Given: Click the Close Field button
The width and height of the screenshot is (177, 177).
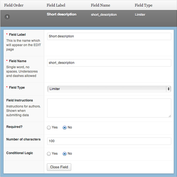Looking at the screenshot, I should [x=59, y=167].
